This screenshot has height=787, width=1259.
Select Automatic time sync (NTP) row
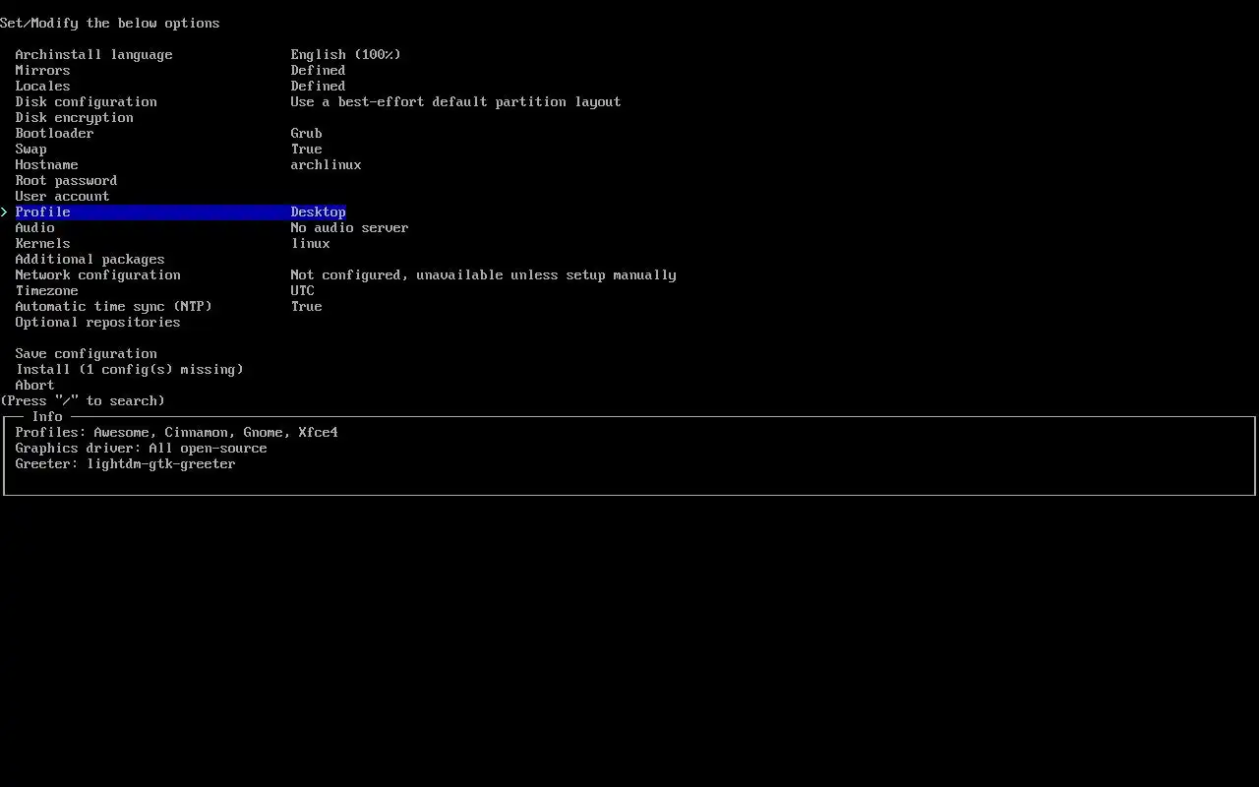[x=113, y=306]
